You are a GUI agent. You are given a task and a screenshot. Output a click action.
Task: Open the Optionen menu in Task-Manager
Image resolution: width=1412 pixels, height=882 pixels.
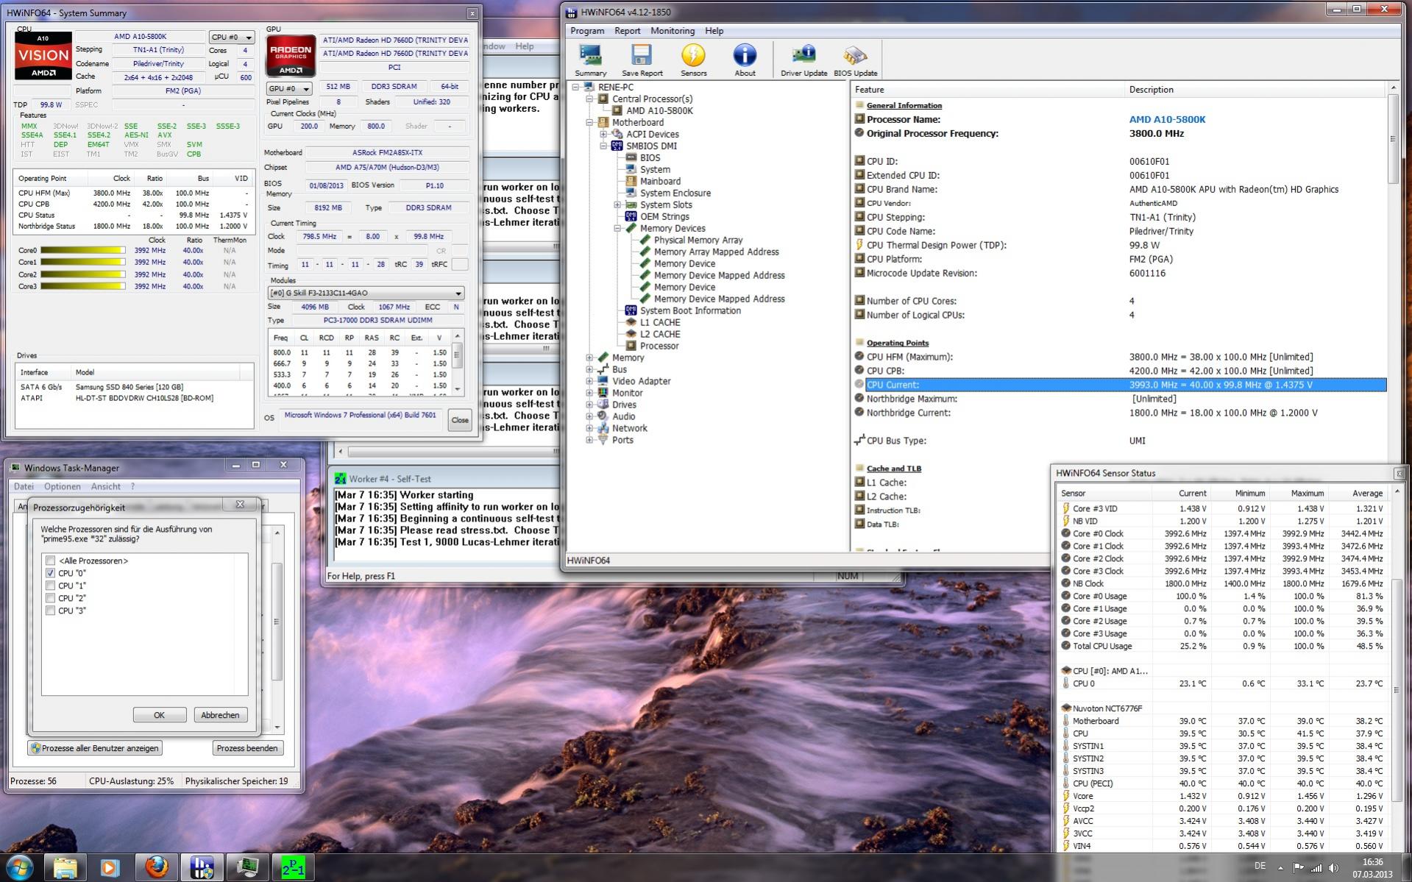(62, 486)
